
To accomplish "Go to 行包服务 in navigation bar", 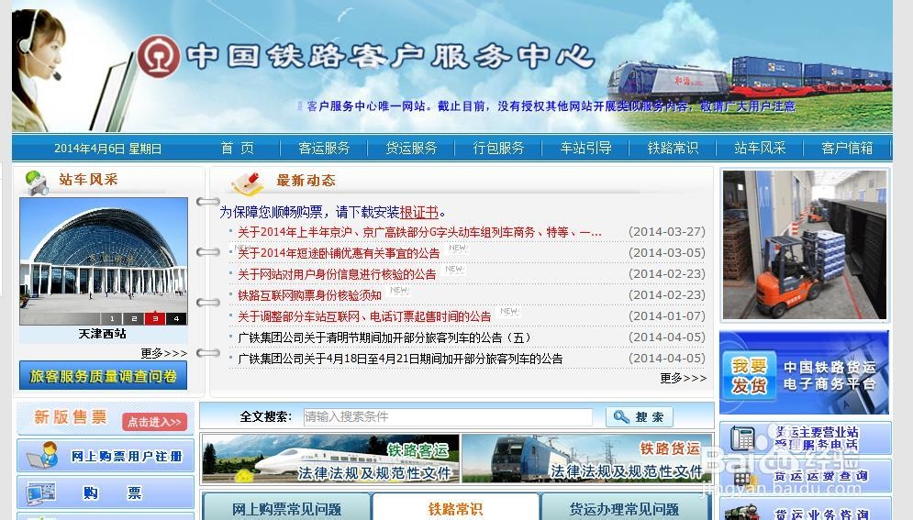I will [498, 149].
